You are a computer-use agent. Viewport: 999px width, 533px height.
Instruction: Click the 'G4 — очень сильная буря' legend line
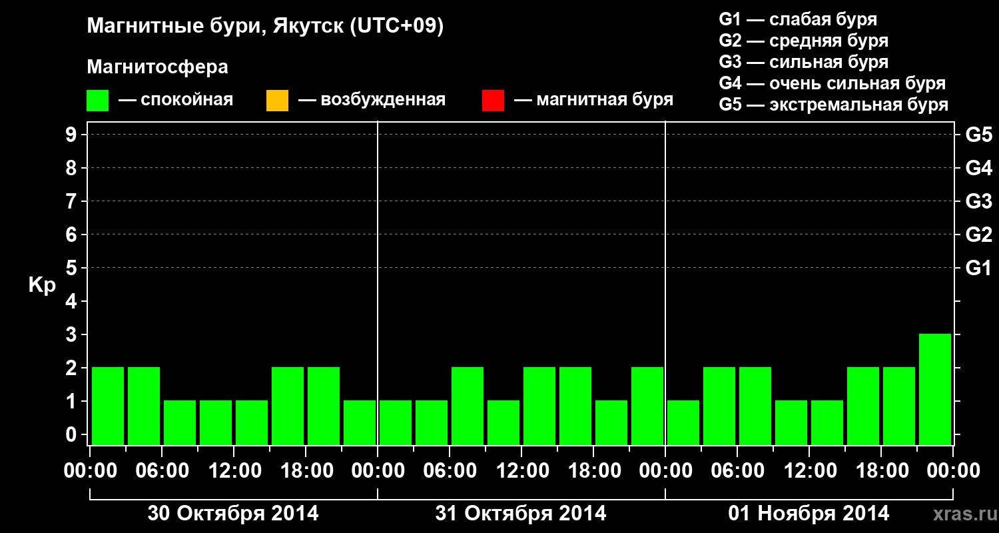click(832, 83)
